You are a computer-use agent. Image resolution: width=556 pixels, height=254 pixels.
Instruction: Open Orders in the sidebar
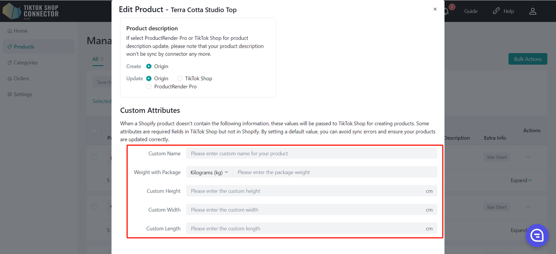coord(18,78)
